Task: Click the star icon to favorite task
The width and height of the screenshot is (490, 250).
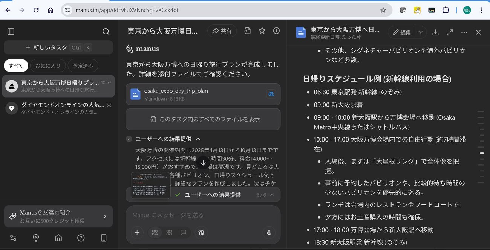Action: [262, 31]
